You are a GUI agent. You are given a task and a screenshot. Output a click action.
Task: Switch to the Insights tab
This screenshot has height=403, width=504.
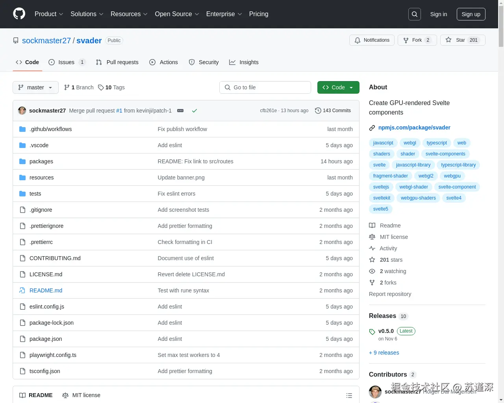click(x=244, y=62)
